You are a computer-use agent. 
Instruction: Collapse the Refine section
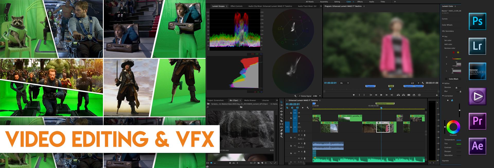click(443, 83)
